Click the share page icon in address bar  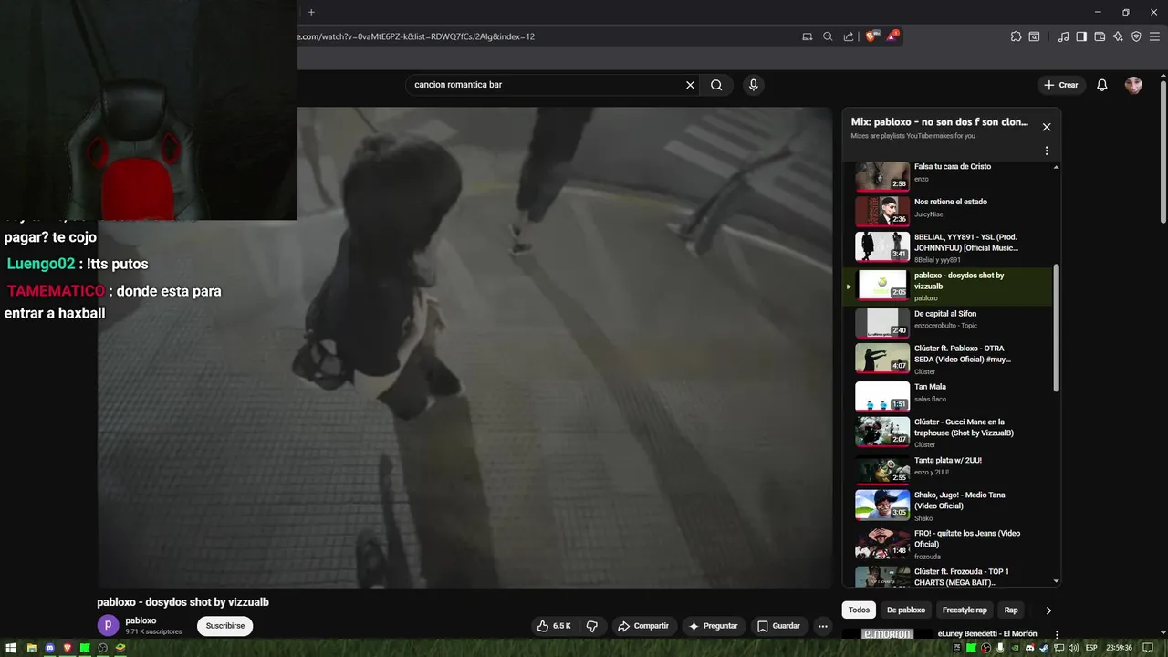click(849, 36)
